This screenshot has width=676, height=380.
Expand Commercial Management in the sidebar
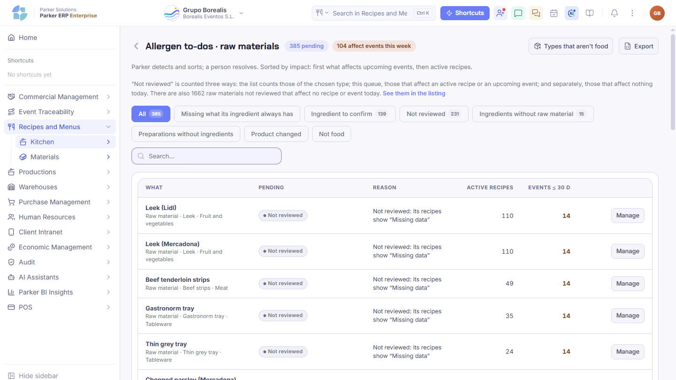tap(60, 97)
